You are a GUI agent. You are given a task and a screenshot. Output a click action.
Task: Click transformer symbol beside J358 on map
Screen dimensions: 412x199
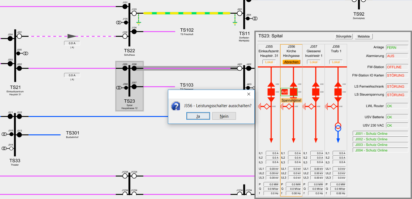point(119,88)
